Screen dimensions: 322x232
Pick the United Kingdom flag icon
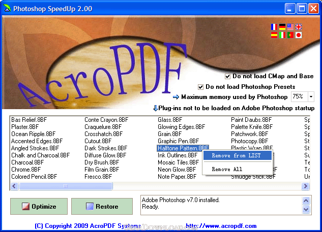(x=299, y=27)
